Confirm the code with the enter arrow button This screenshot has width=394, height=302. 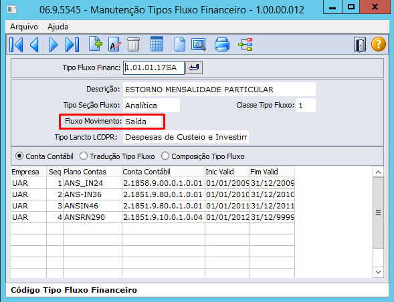point(194,67)
